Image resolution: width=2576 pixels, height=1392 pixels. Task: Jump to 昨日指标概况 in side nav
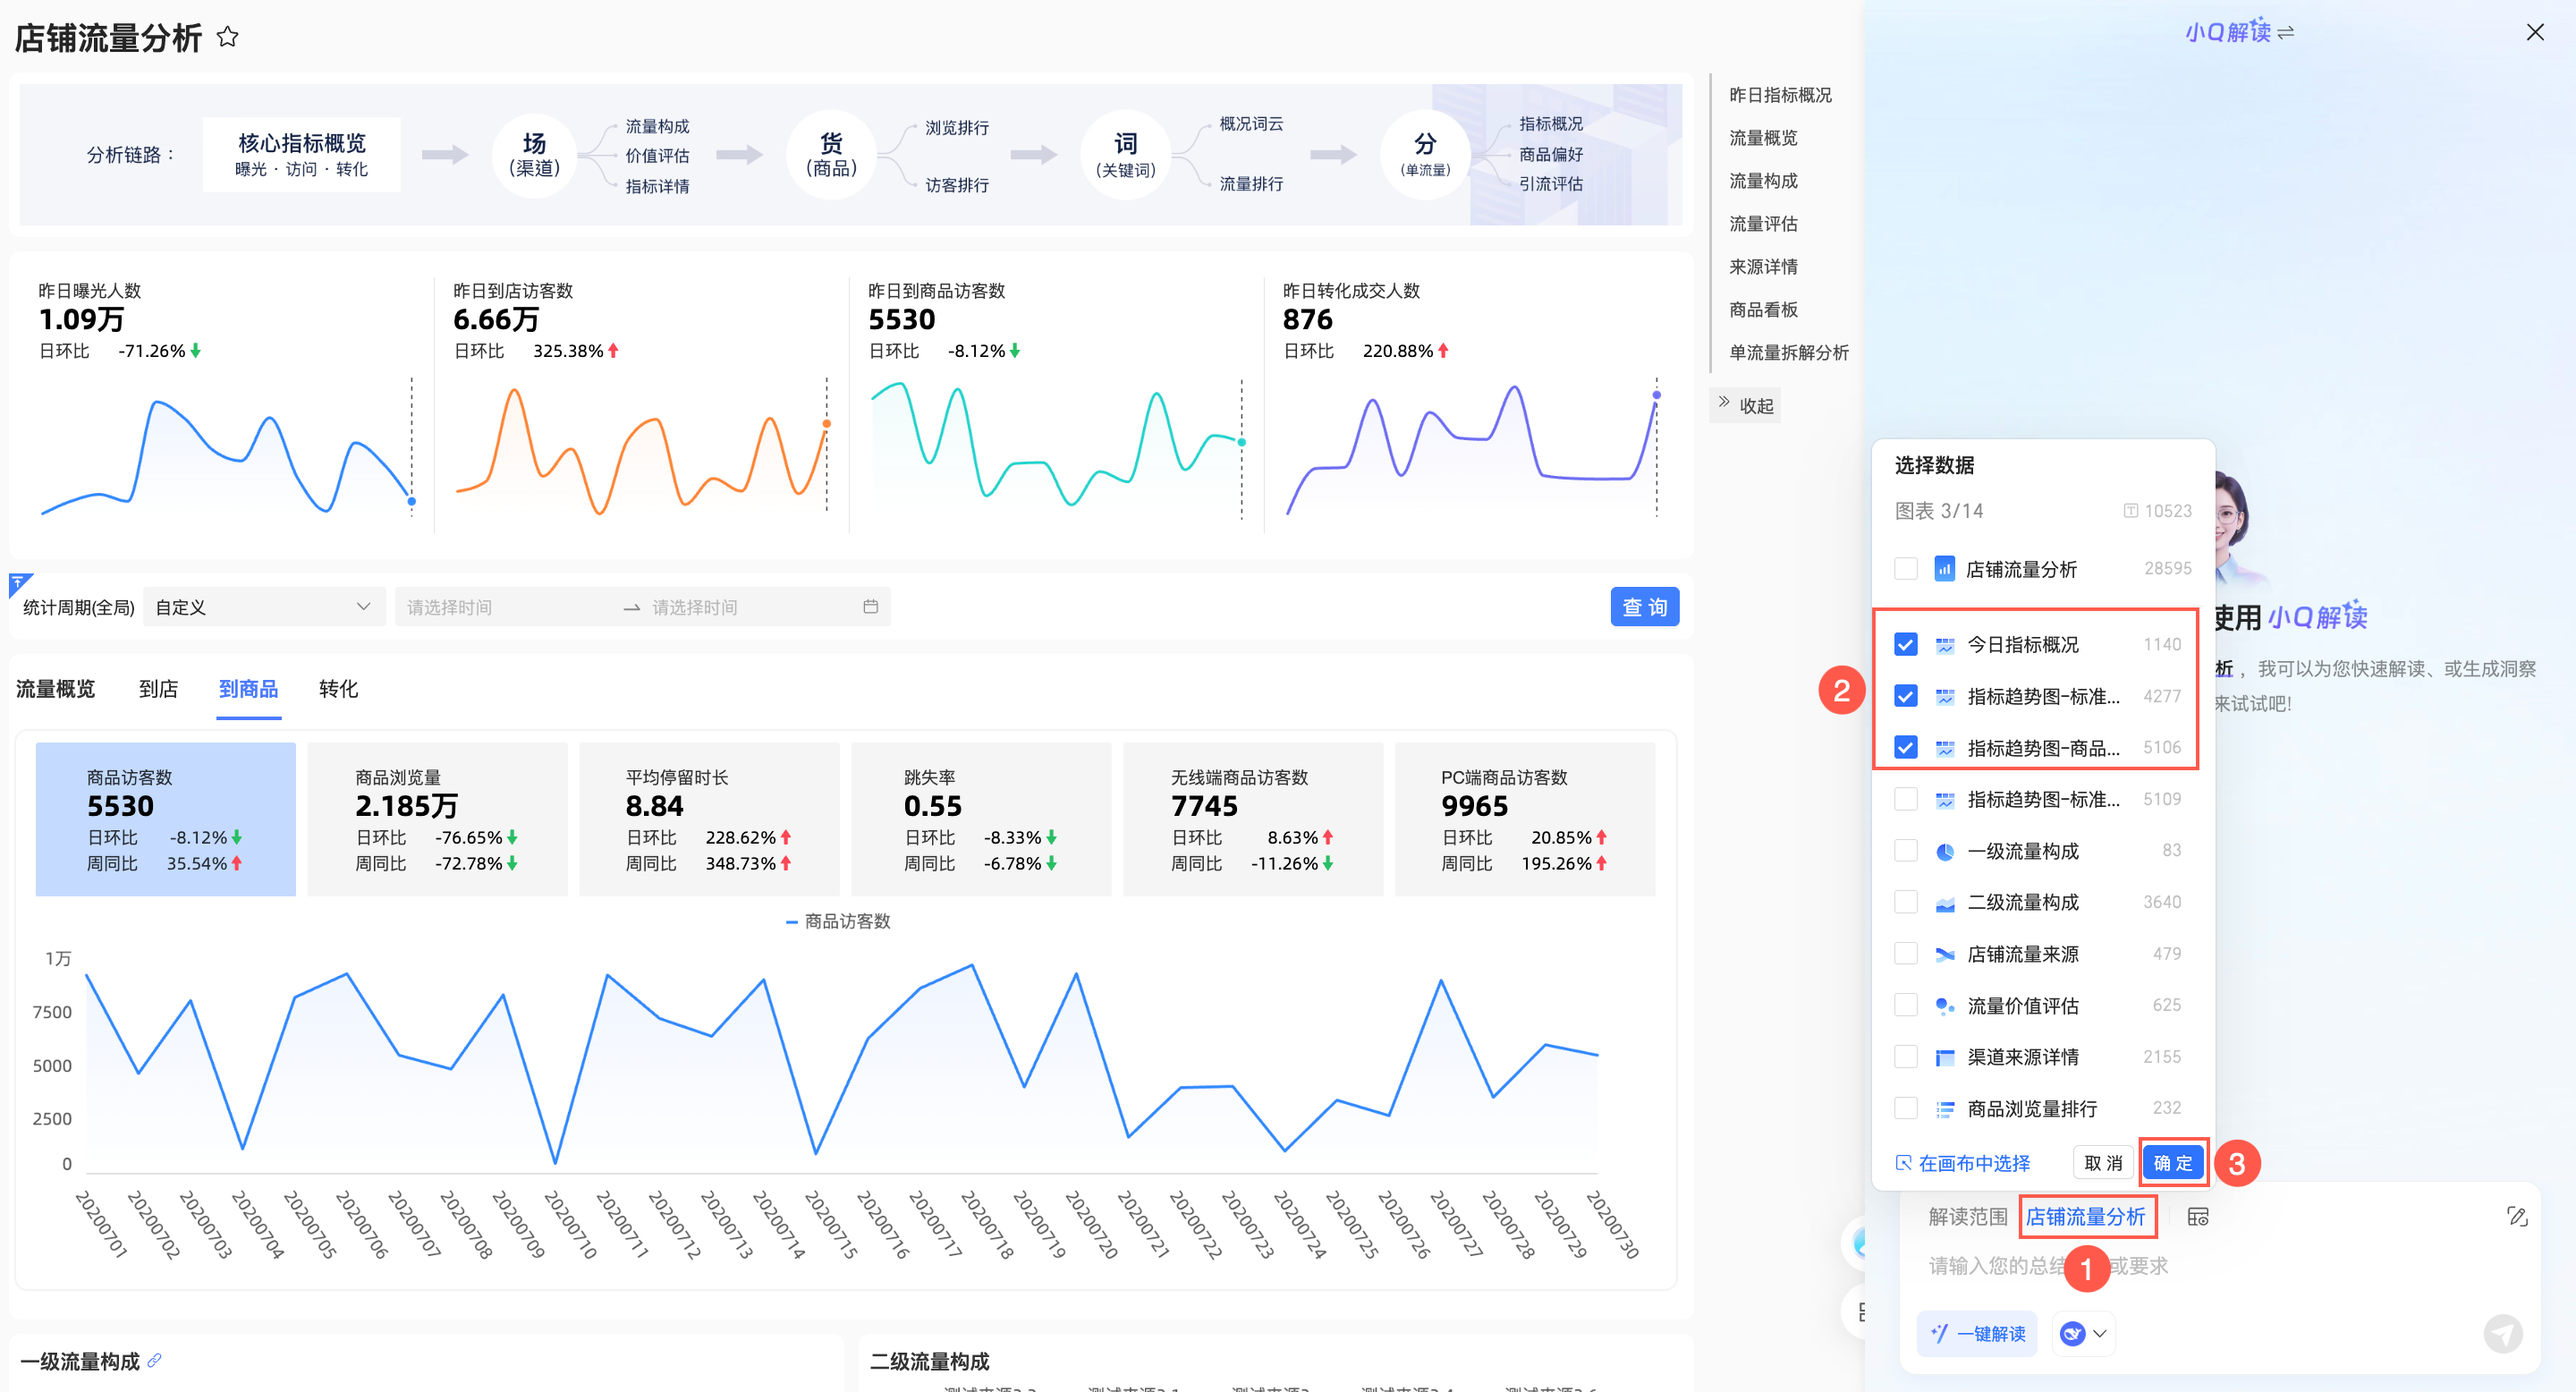click(x=1780, y=95)
